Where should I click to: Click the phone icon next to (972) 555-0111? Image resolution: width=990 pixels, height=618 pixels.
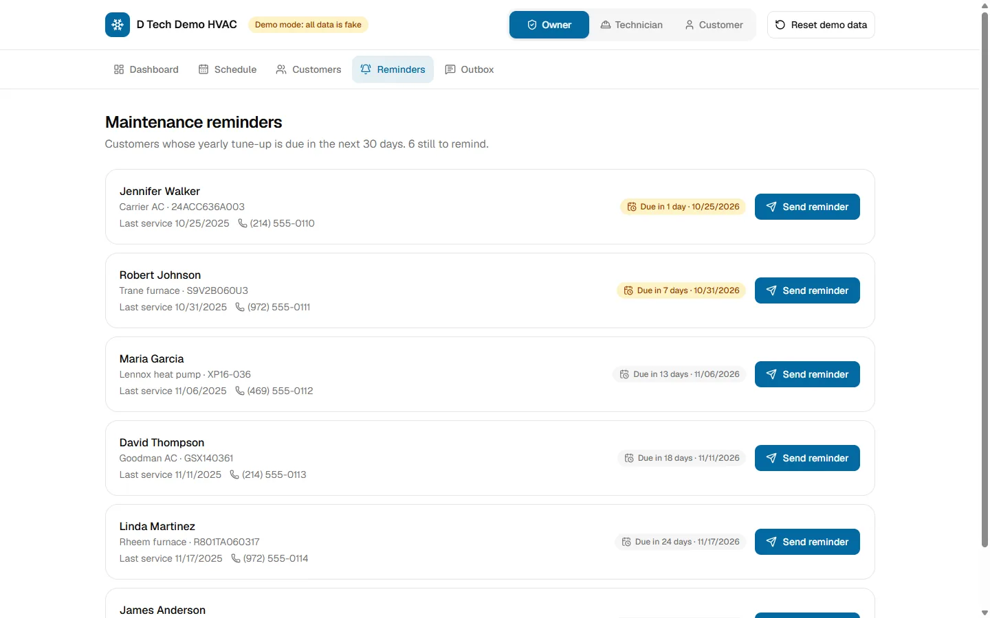click(240, 307)
